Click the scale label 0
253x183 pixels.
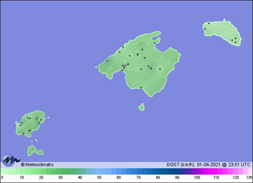tap(2, 178)
